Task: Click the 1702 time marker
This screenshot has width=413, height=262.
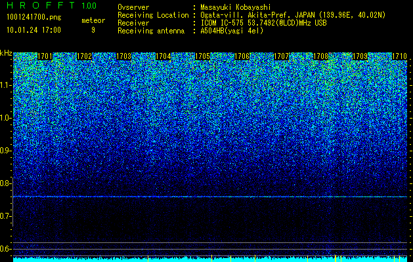Action: 84,56
